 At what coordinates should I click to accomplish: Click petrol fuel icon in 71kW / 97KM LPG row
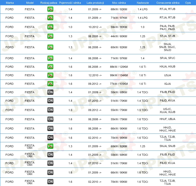click(50, 18)
